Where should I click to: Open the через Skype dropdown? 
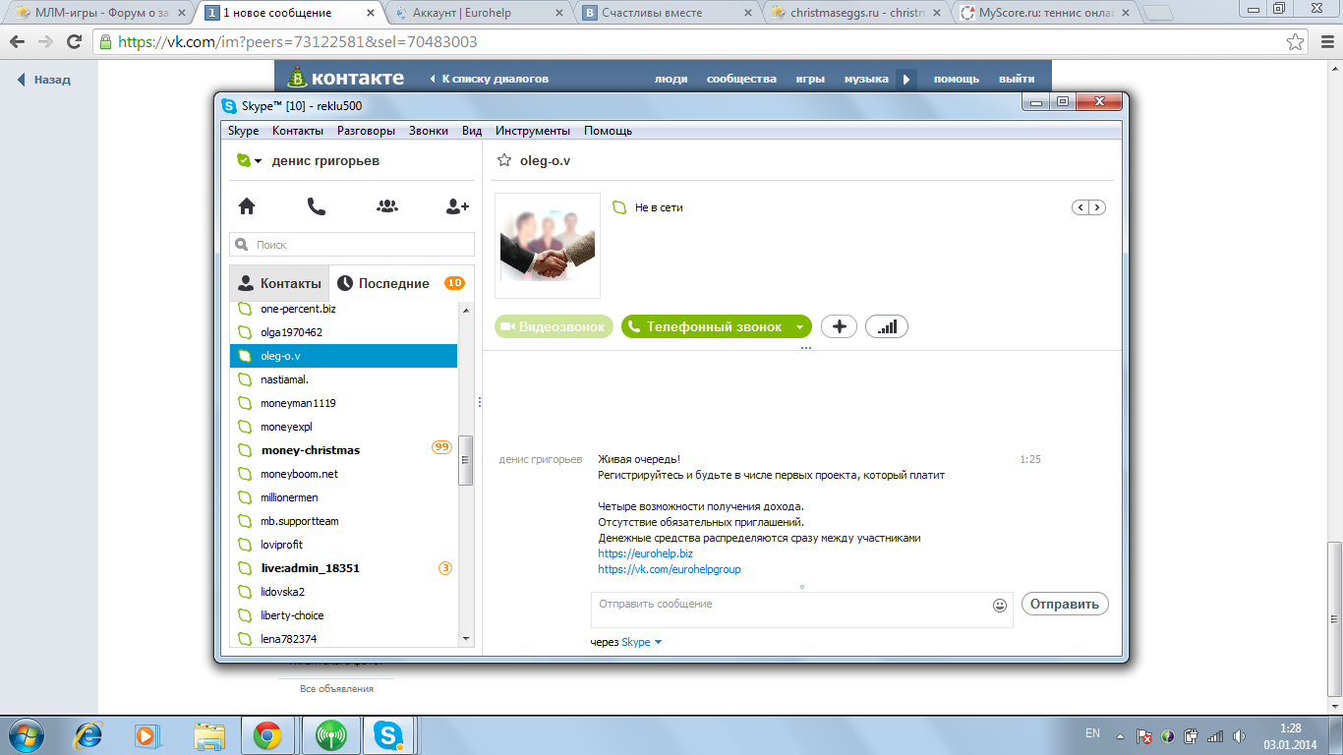(641, 642)
